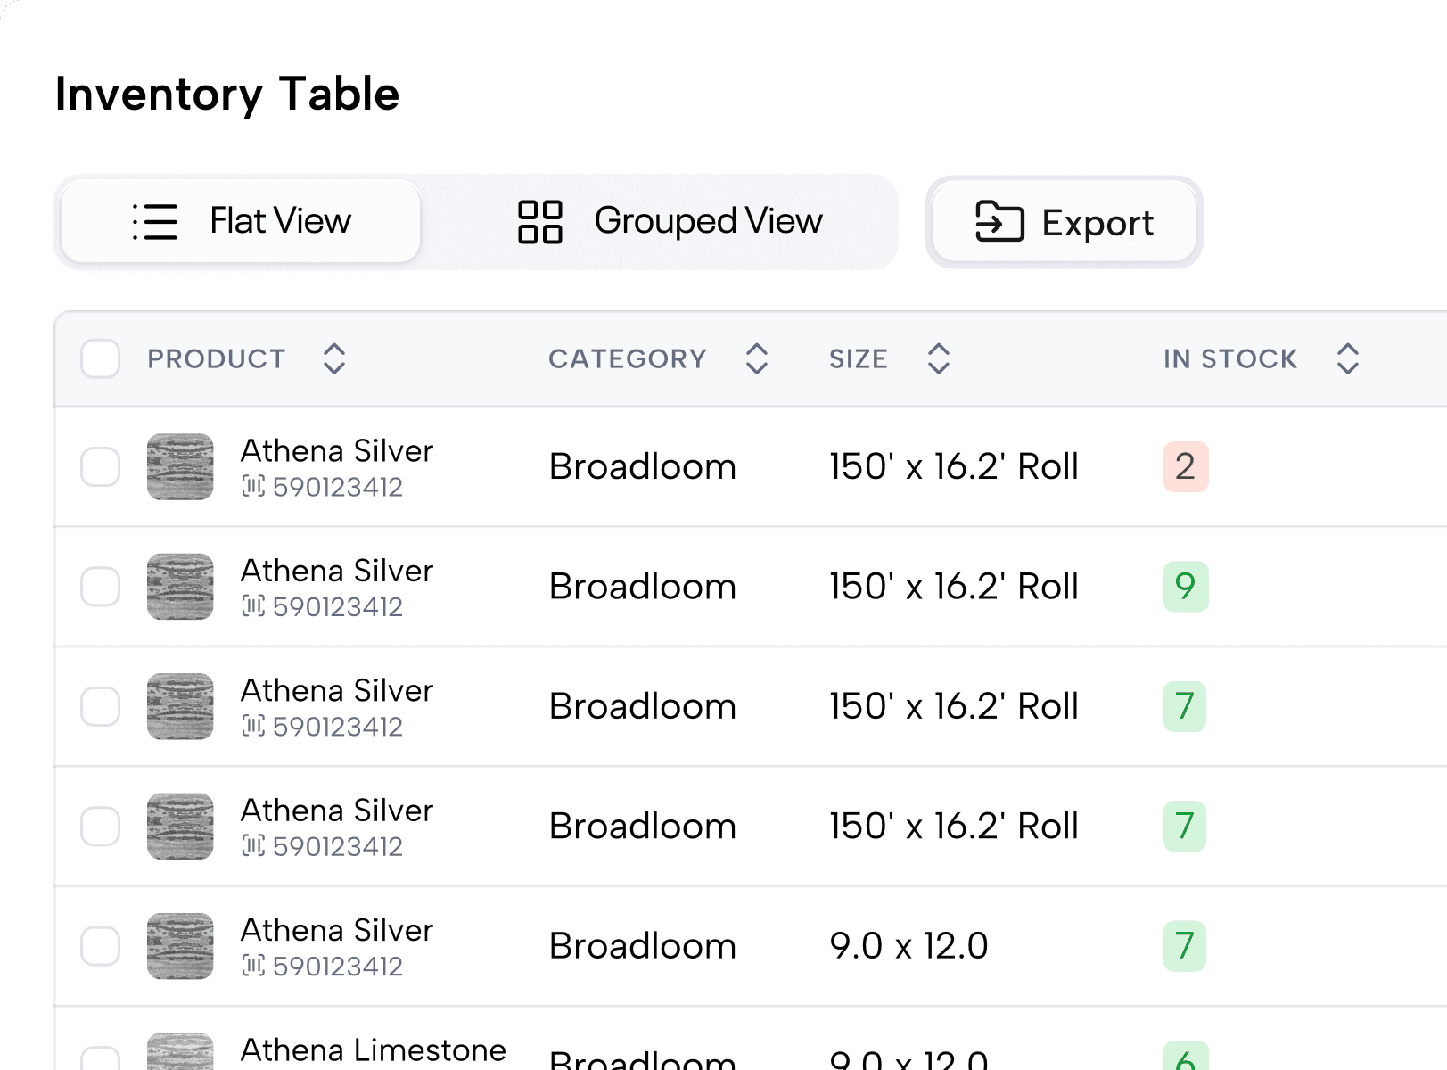Sort table by In Stock column arrows
Screen dimensions: 1447x1070
(1348, 358)
